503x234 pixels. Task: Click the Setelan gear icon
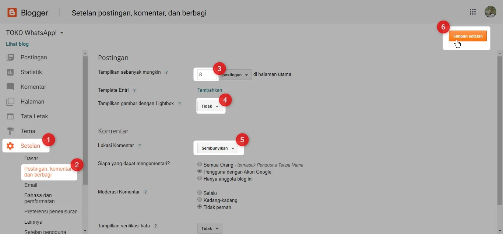[x=10, y=146]
